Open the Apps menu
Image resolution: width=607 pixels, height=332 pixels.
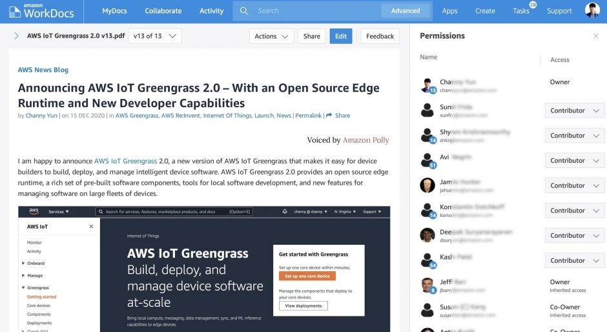click(450, 11)
